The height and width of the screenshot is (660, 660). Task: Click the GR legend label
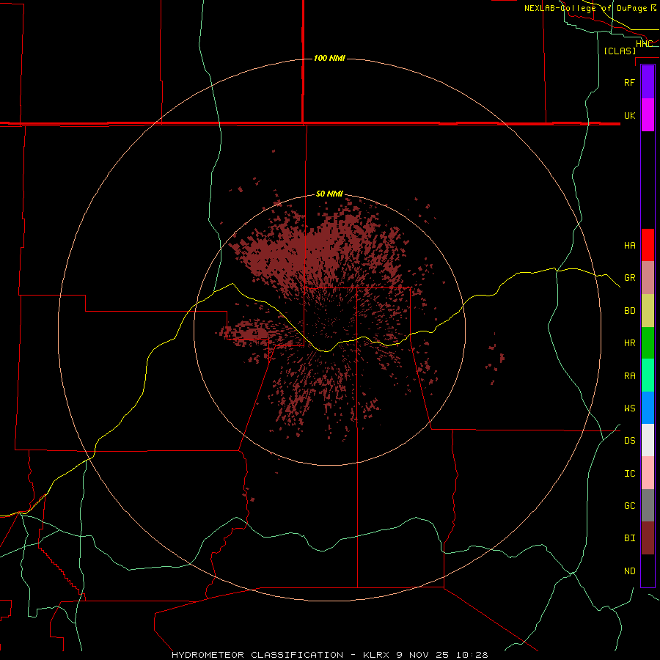[629, 278]
